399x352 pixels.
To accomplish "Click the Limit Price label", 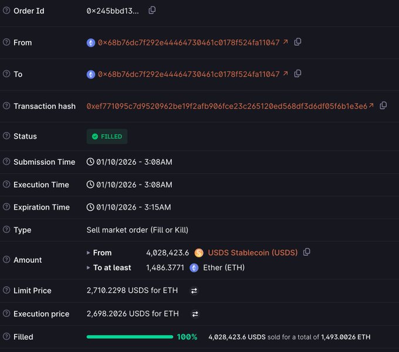I will [32, 291].
